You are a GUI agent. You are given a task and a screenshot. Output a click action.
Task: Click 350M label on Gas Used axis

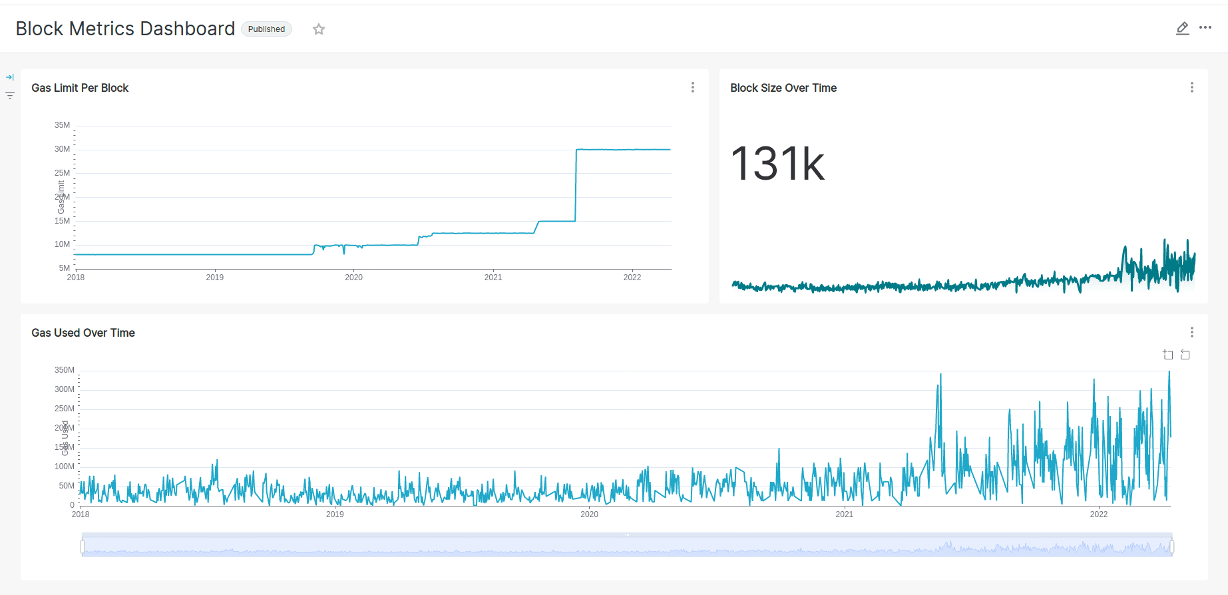coord(65,370)
